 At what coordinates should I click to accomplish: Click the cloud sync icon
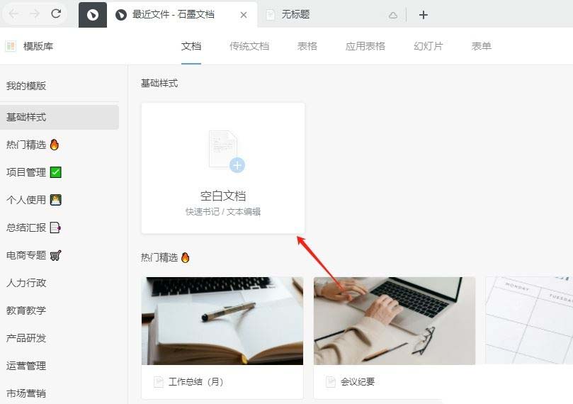pos(393,16)
